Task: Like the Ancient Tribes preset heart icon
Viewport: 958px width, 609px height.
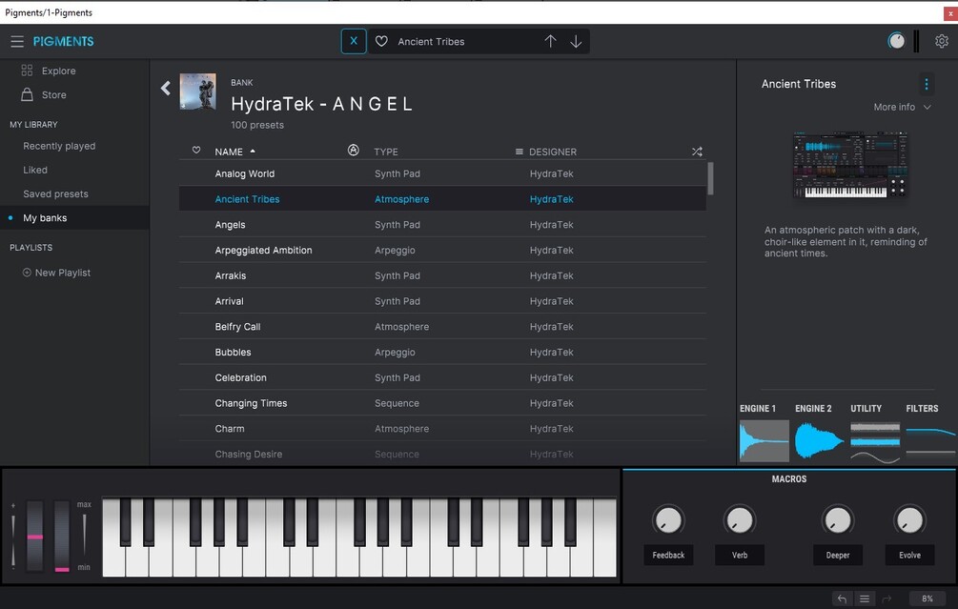Action: (x=381, y=42)
